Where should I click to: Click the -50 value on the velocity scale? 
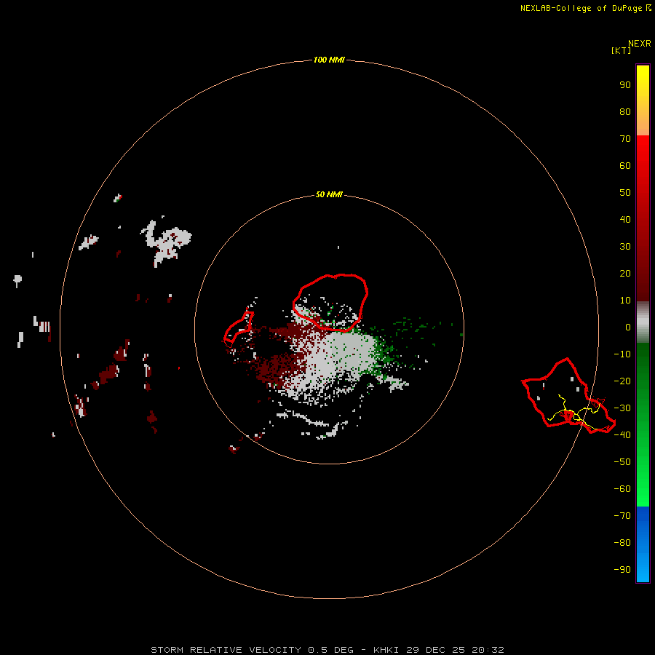click(x=622, y=461)
